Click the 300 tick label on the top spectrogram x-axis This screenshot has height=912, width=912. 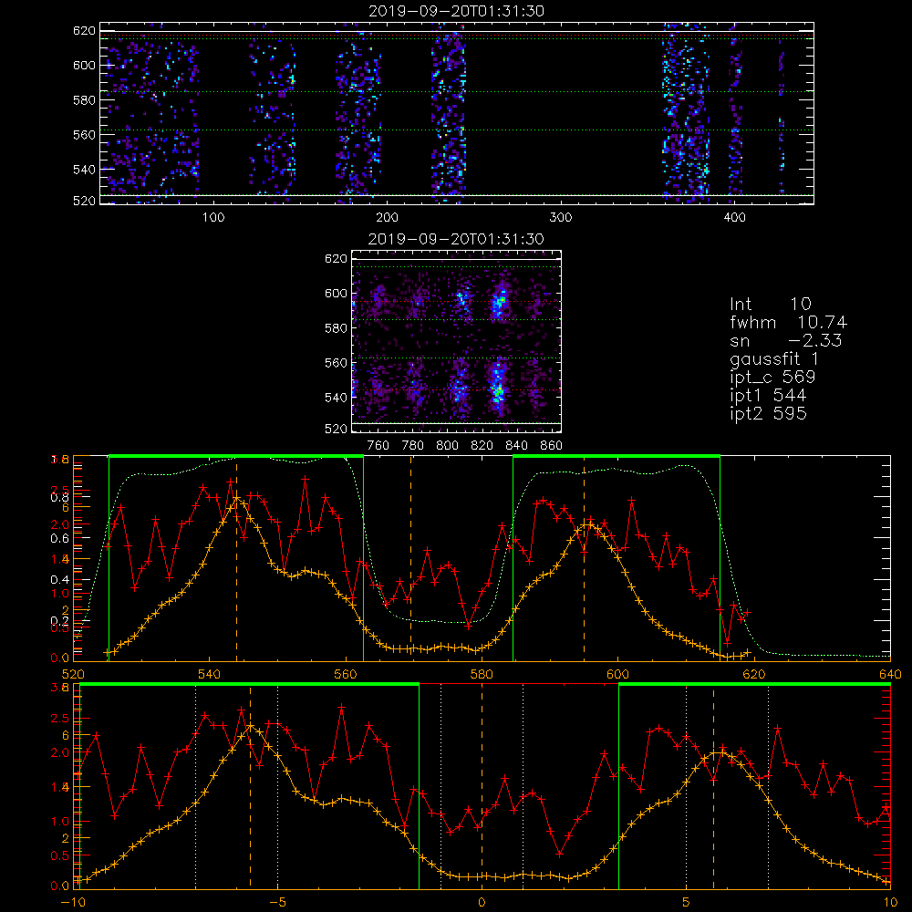tap(561, 218)
